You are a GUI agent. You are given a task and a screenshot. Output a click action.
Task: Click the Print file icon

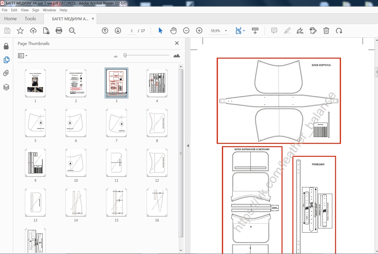(59, 31)
